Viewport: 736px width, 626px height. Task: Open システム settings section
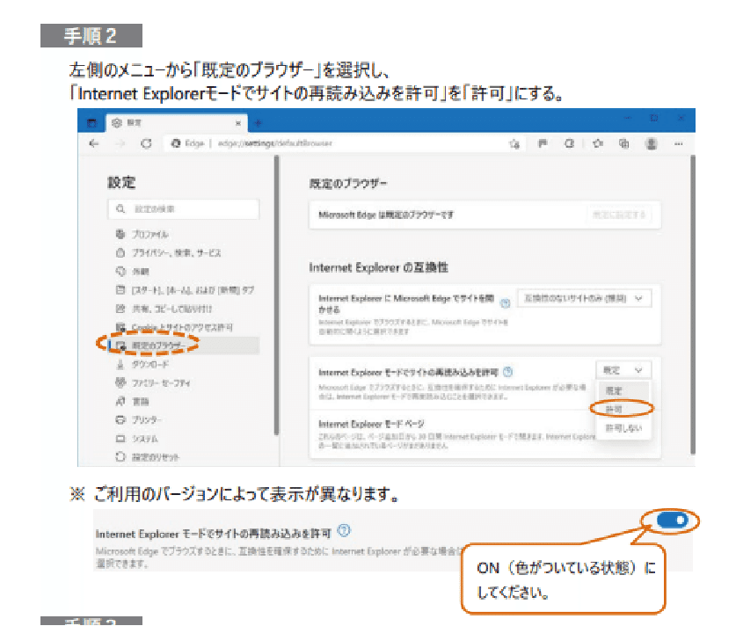click(136, 439)
